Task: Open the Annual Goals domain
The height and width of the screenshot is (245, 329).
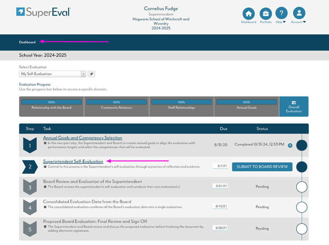Action: pos(247,106)
